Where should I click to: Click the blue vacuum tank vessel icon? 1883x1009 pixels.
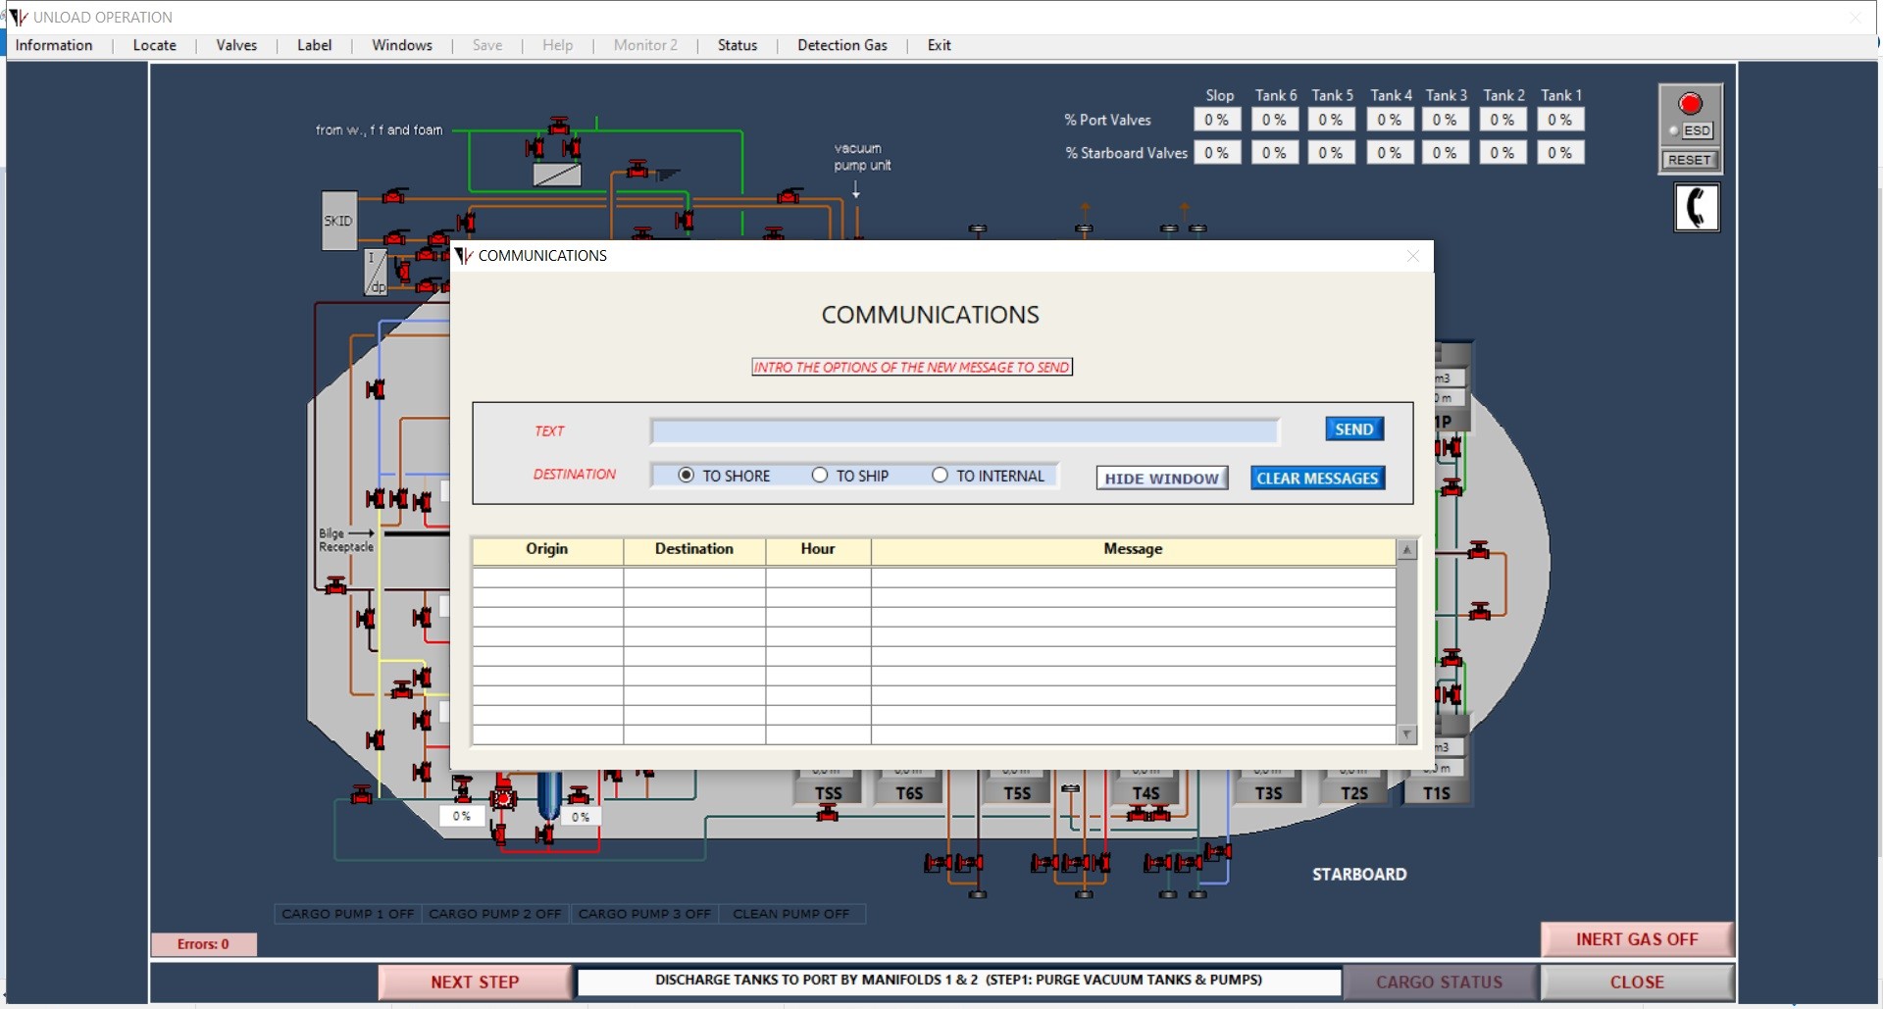pos(549,794)
